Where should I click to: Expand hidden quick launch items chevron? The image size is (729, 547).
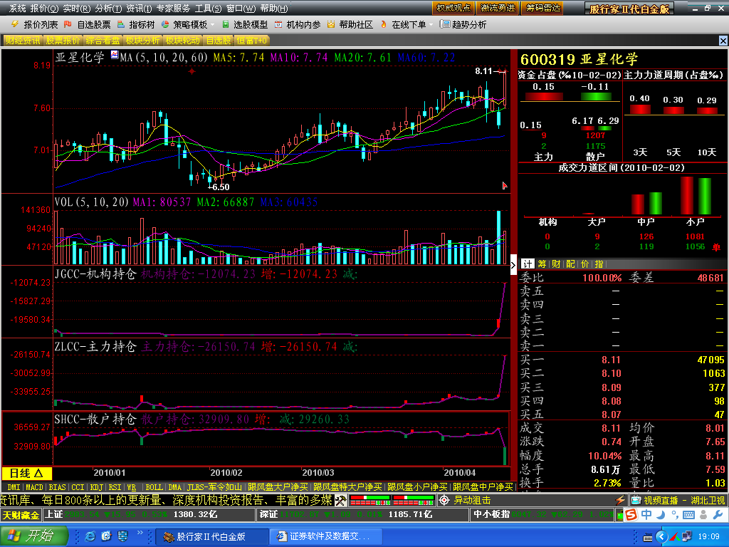pyautogui.click(x=140, y=533)
